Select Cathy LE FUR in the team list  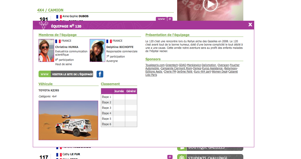click(x=71, y=154)
